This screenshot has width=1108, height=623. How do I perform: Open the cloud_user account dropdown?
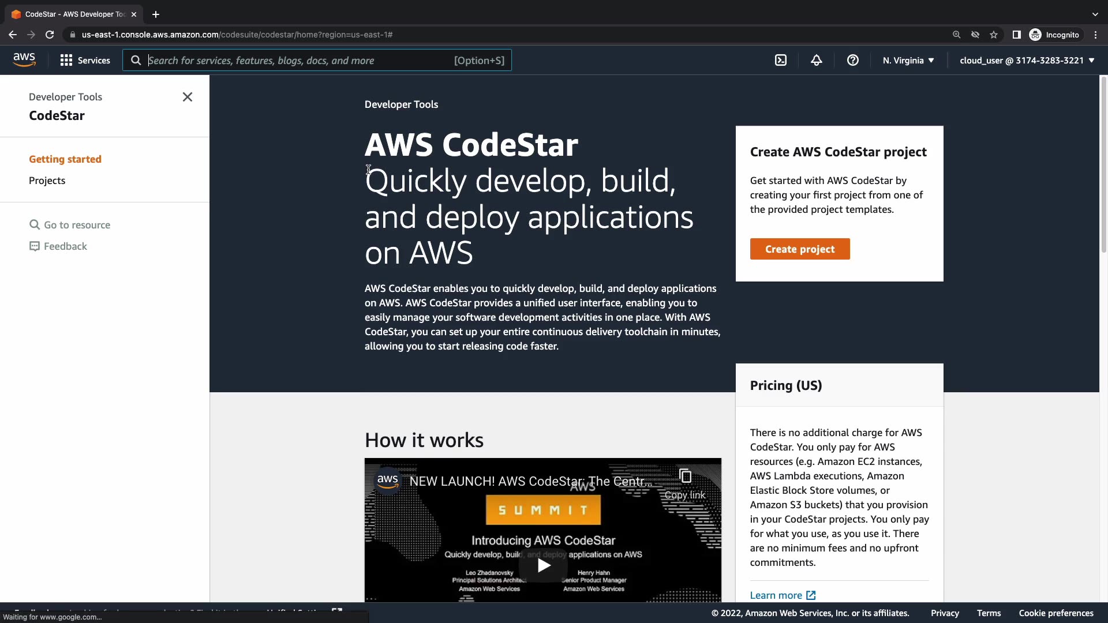[x=1027, y=60]
